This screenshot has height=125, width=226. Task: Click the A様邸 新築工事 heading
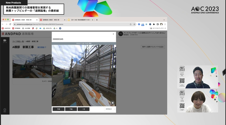(x=23, y=47)
